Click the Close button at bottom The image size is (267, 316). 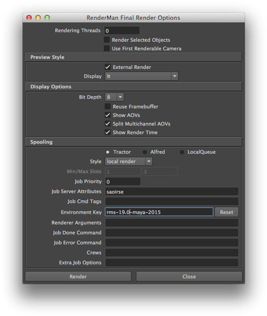tap(189, 277)
